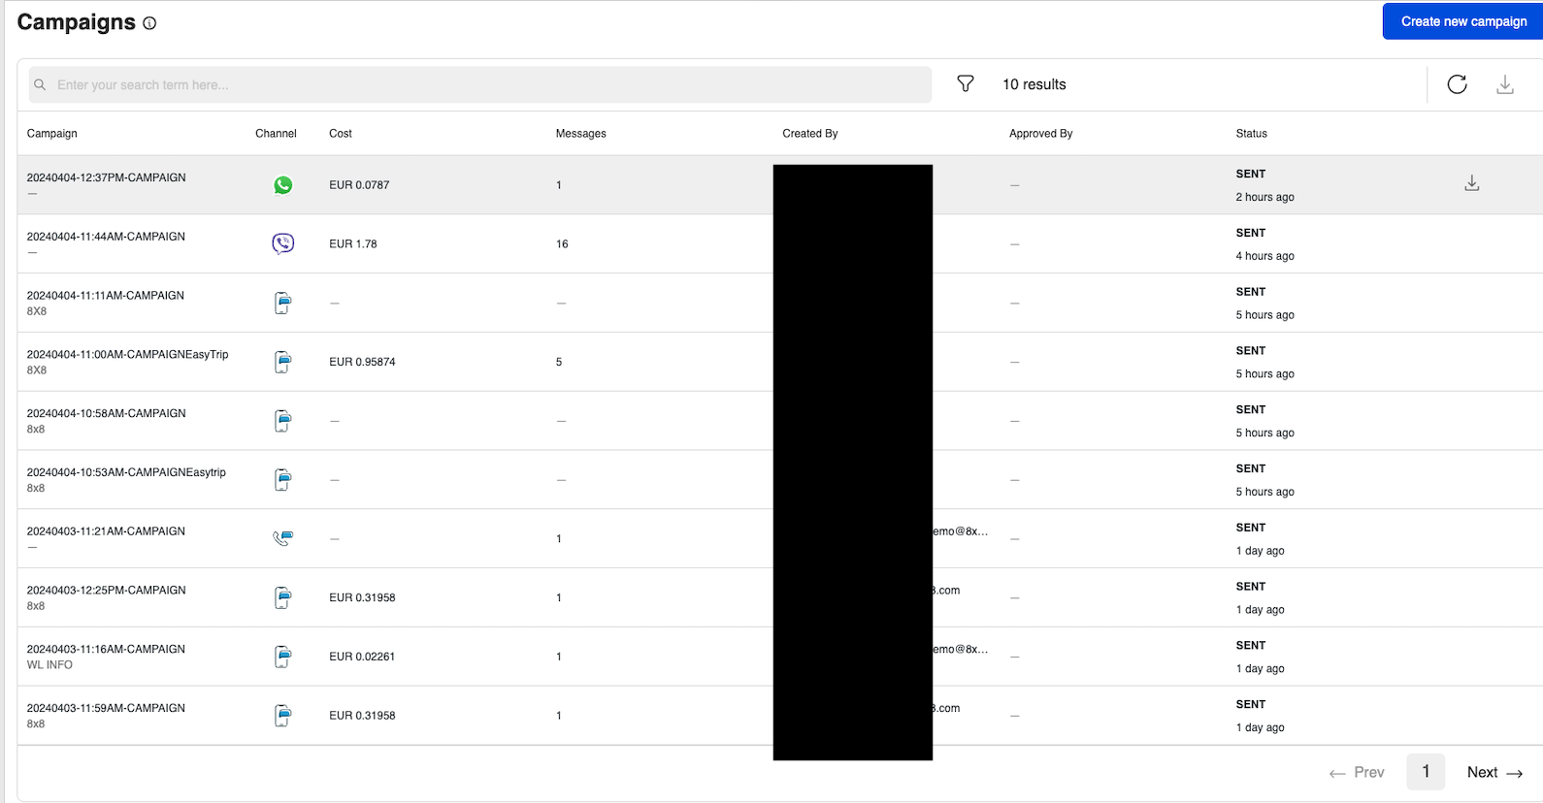
Task: Click the WhatsApp channel icon
Action: pyautogui.click(x=282, y=185)
